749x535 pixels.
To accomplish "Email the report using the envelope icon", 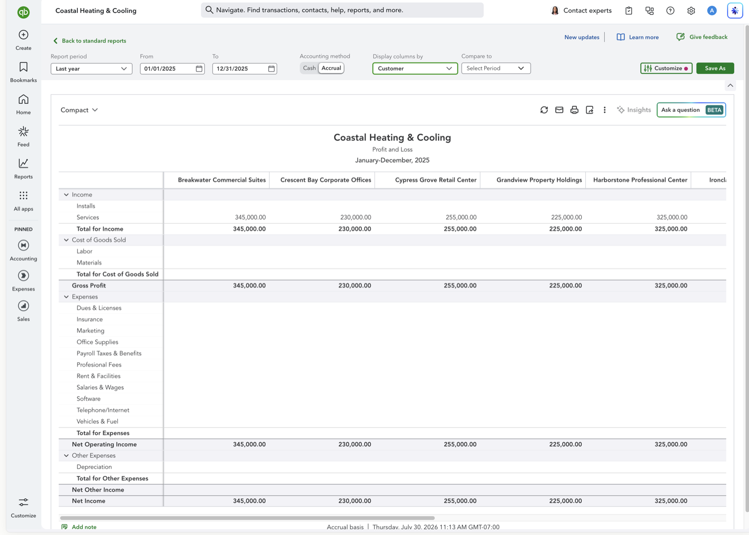I will [x=559, y=110].
